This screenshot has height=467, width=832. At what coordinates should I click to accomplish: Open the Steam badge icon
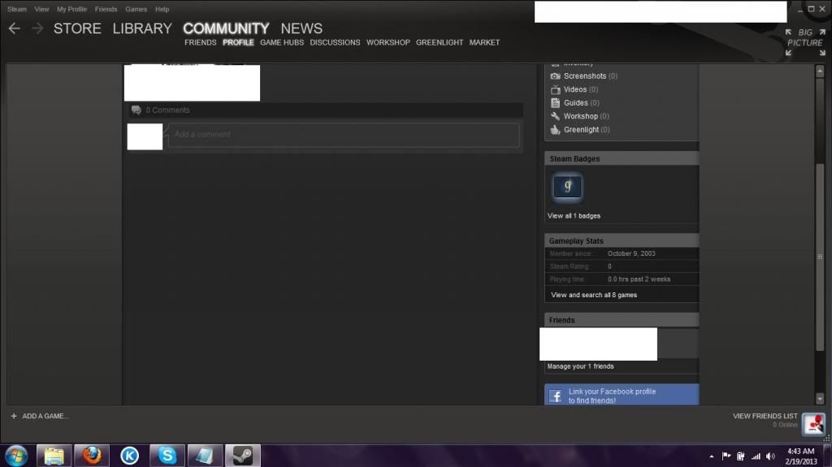(567, 187)
